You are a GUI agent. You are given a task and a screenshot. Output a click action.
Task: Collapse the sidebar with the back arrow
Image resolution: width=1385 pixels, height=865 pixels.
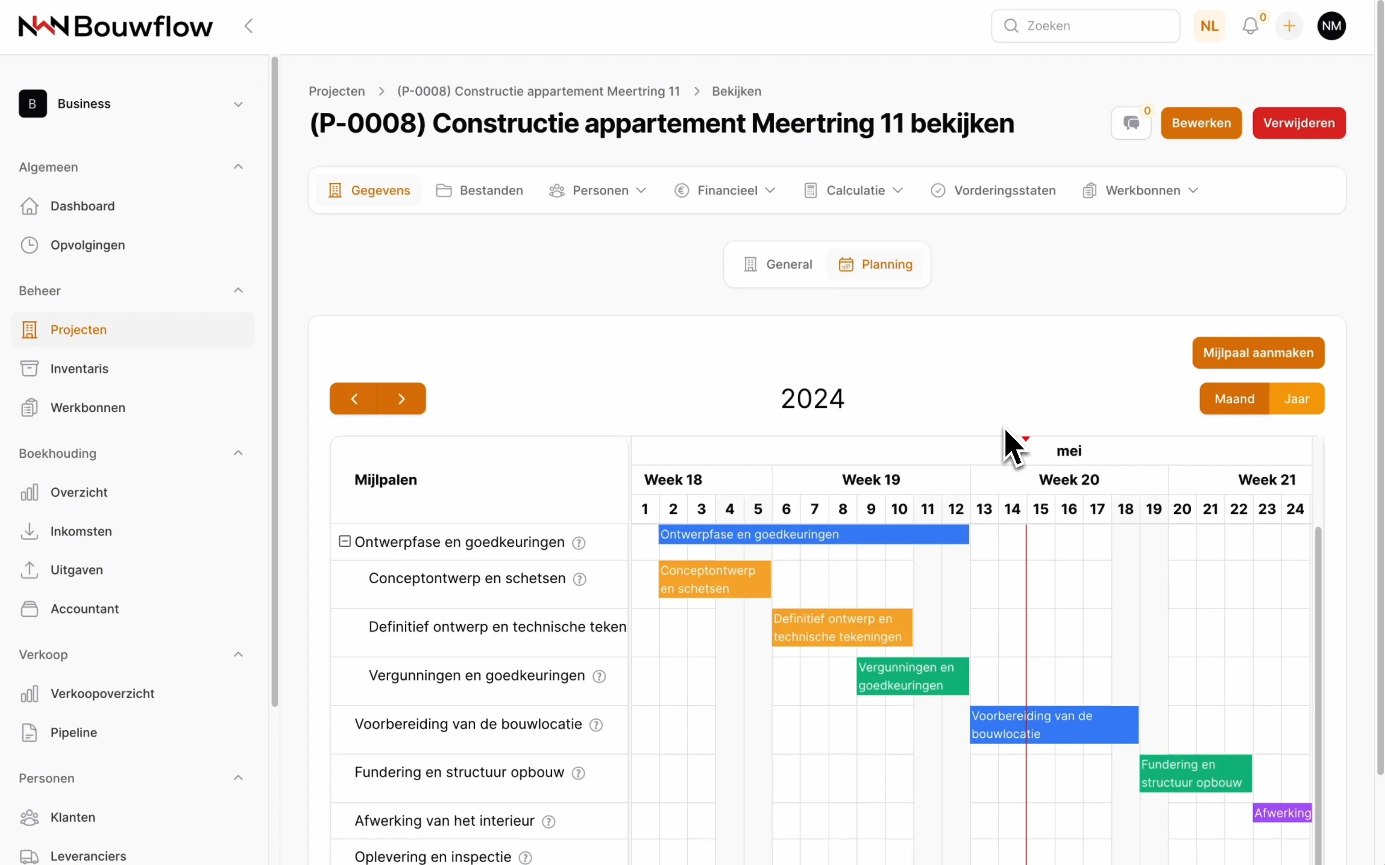[x=248, y=26]
